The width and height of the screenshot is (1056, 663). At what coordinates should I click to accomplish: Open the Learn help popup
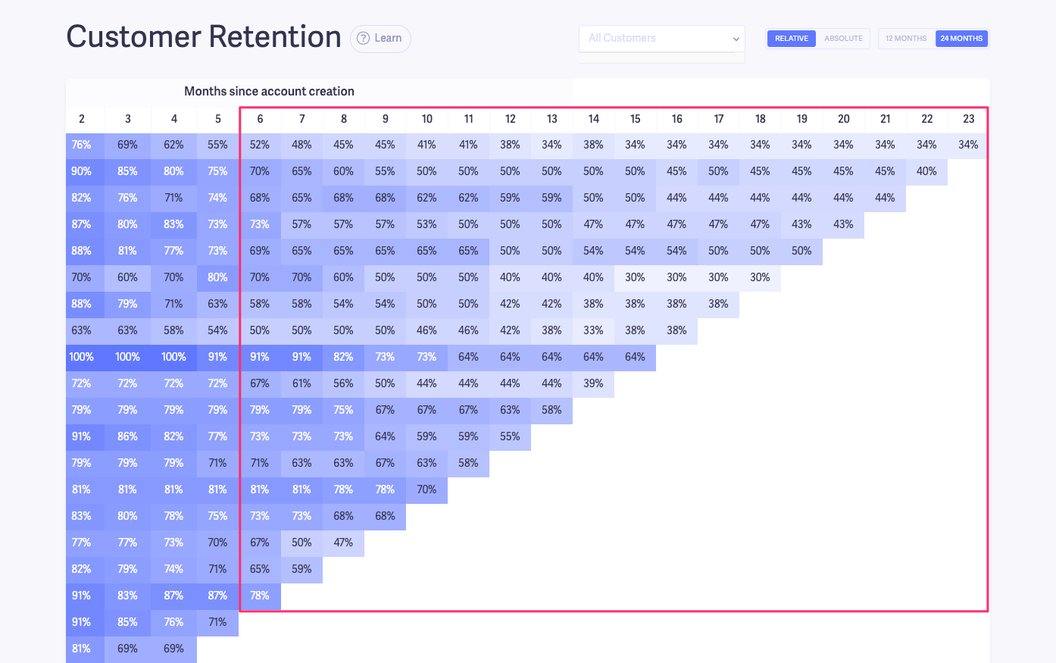point(380,39)
